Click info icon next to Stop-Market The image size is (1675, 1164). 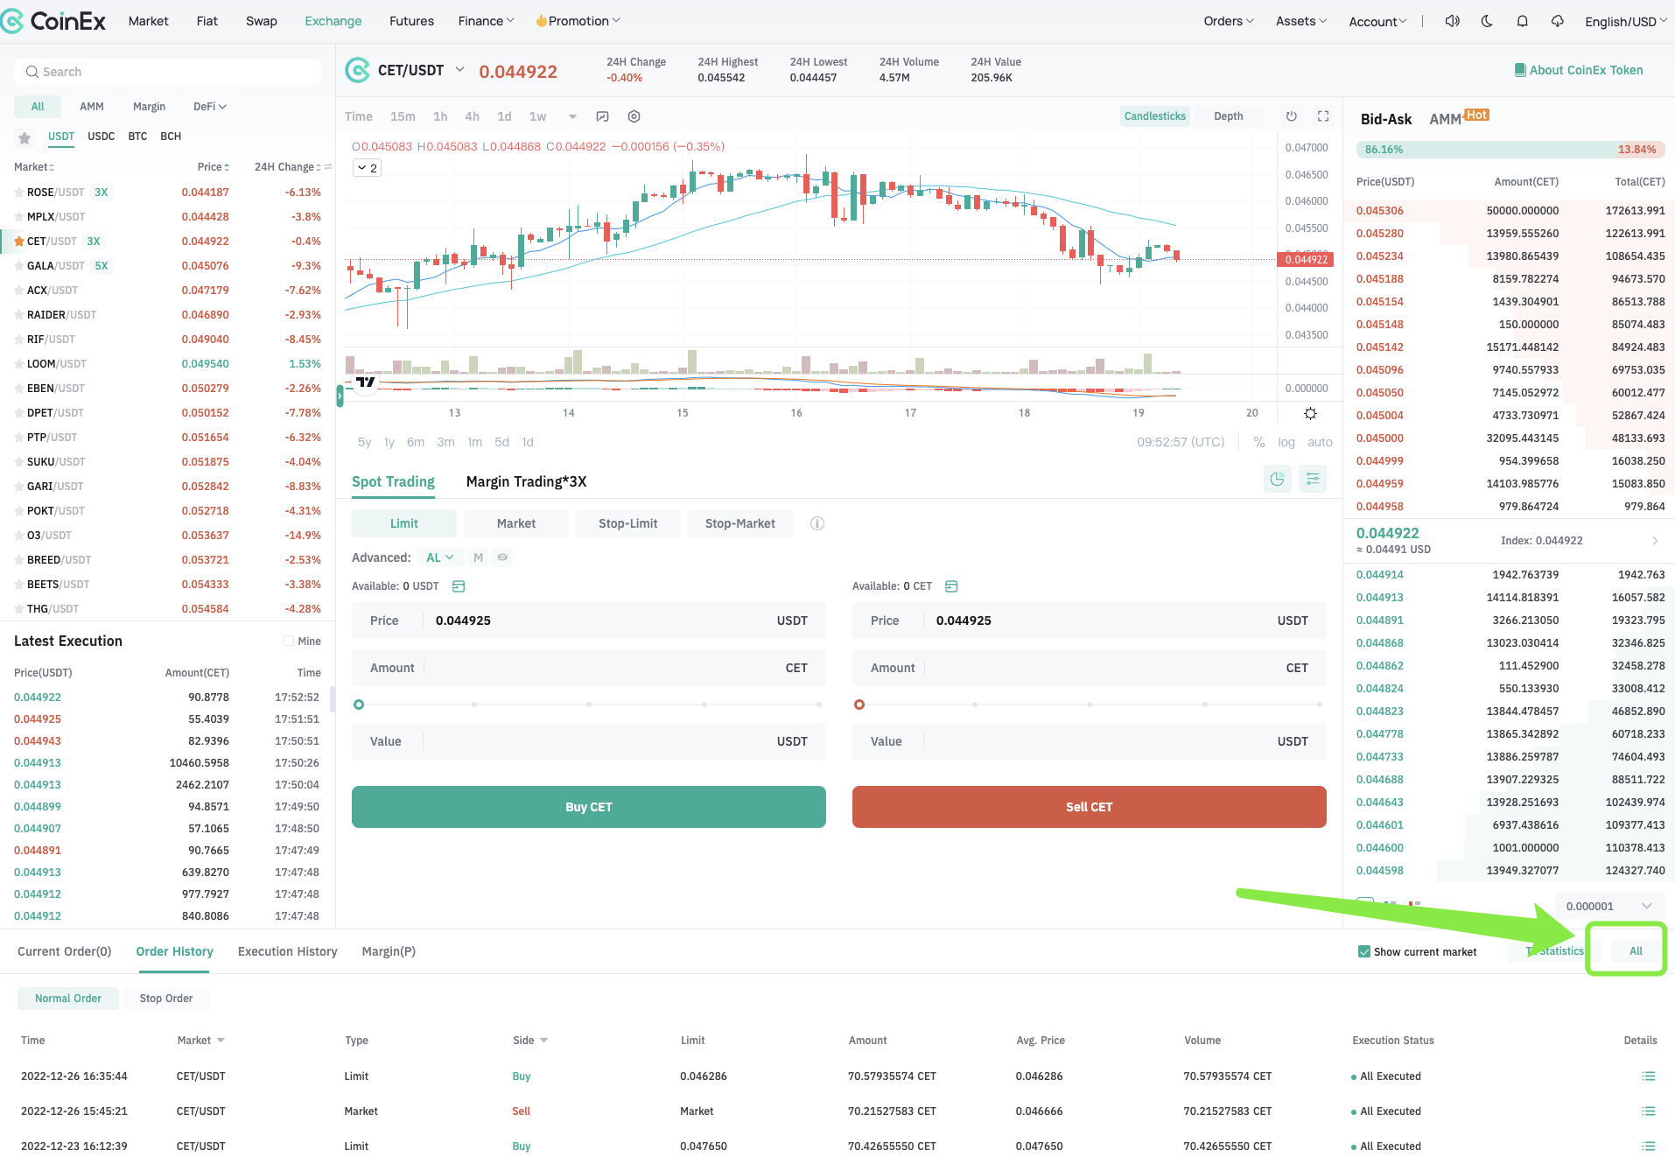coord(817,523)
